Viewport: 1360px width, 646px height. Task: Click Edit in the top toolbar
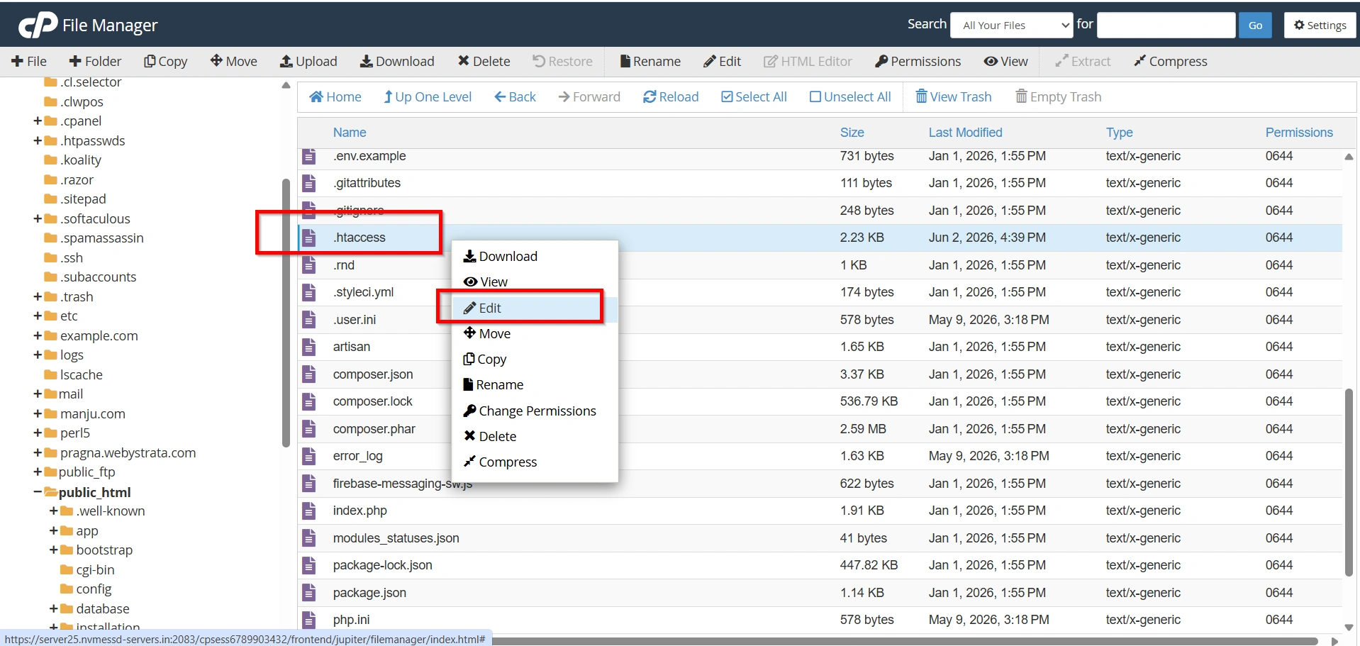pyautogui.click(x=723, y=62)
